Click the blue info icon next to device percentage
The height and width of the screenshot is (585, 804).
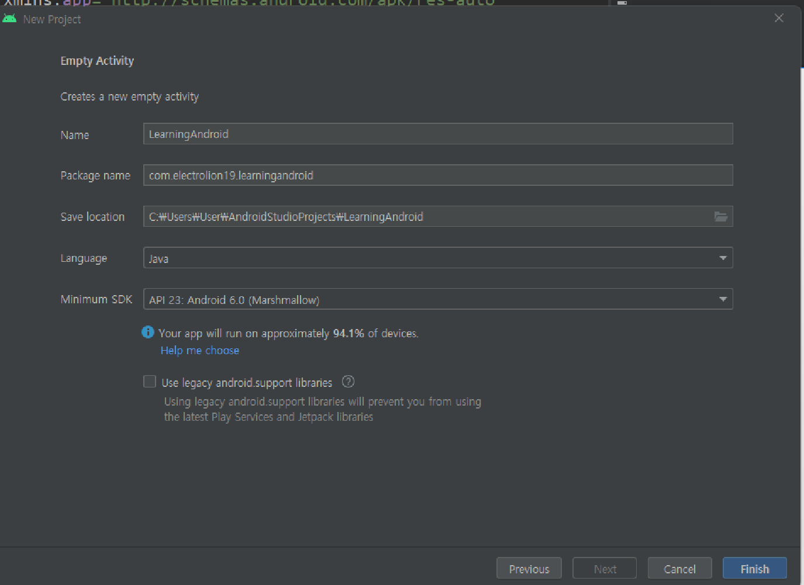point(148,332)
